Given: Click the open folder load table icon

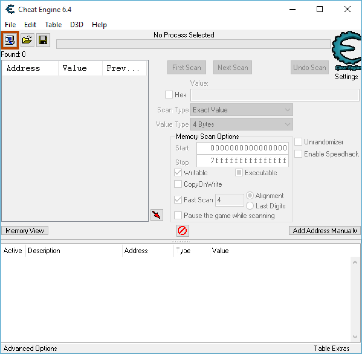Looking at the screenshot, I should click(x=27, y=40).
